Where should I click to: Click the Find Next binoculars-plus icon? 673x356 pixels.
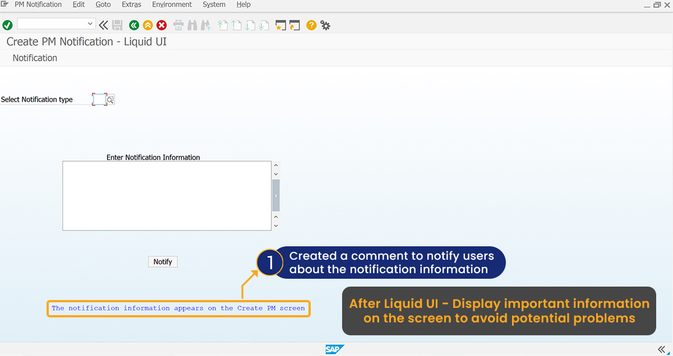[x=205, y=25]
